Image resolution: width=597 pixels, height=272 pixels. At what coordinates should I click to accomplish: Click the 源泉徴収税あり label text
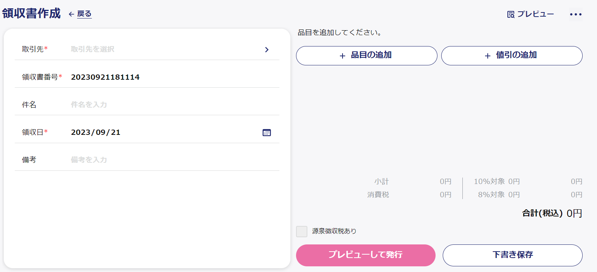pyautogui.click(x=334, y=231)
